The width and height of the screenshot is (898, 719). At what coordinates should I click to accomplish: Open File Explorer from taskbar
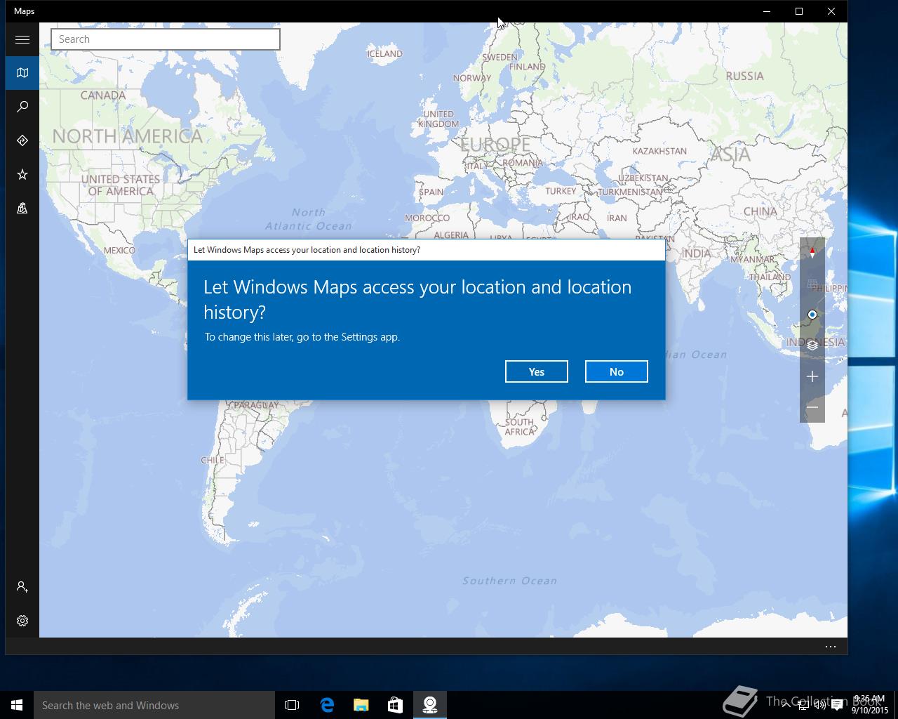pyautogui.click(x=361, y=705)
